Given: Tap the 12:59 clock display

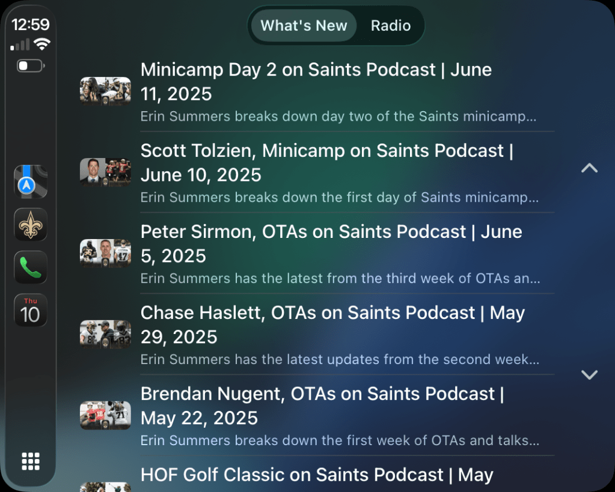Looking at the screenshot, I should coord(30,25).
